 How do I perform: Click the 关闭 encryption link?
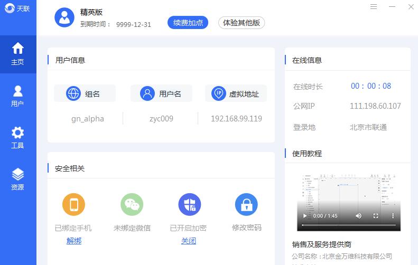point(189,241)
